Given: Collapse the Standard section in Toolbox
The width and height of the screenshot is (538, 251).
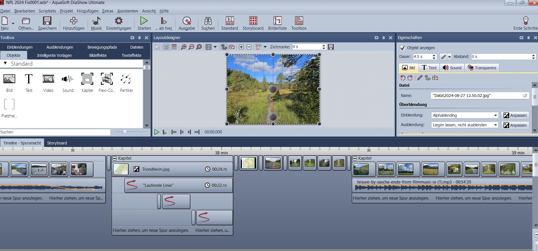Looking at the screenshot, I should [5, 64].
